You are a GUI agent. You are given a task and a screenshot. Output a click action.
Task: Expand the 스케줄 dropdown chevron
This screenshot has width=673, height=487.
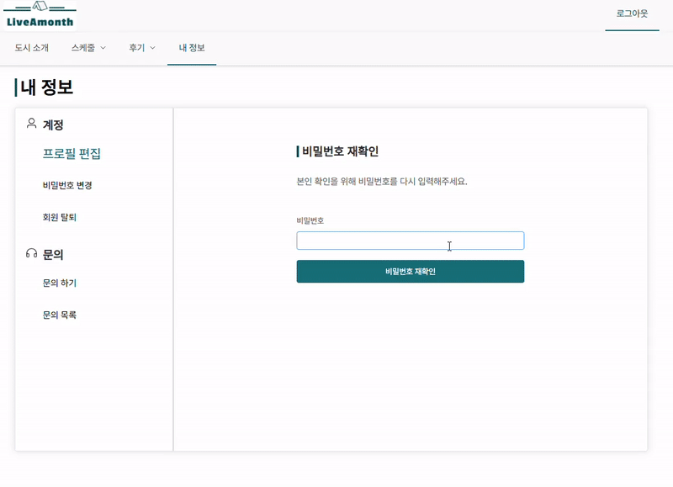(x=103, y=48)
